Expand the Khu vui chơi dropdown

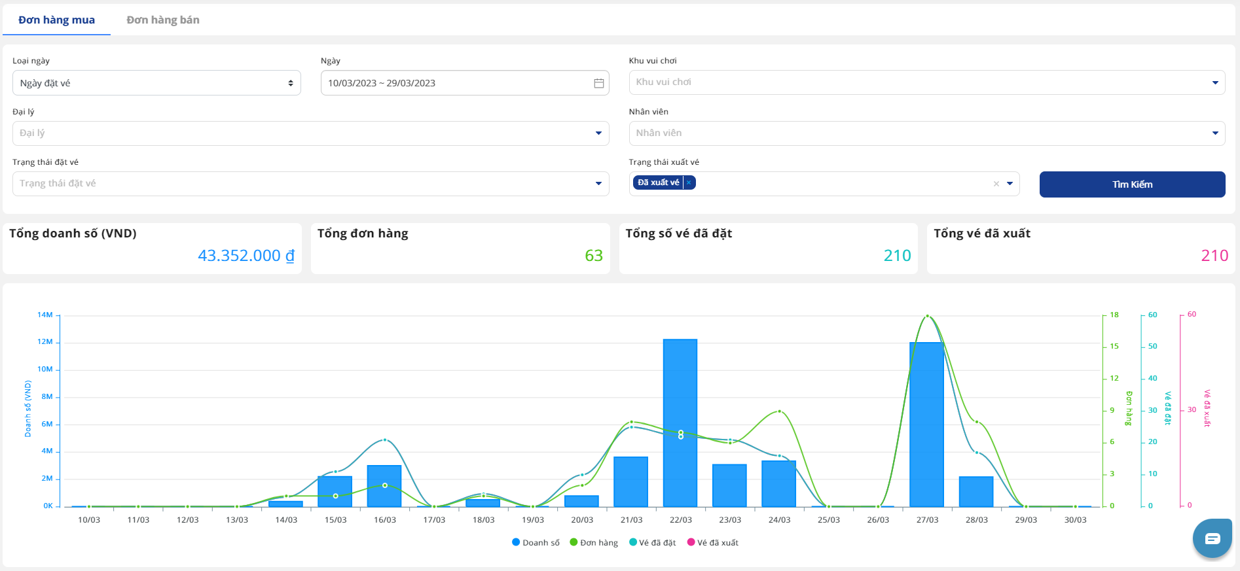coord(926,82)
